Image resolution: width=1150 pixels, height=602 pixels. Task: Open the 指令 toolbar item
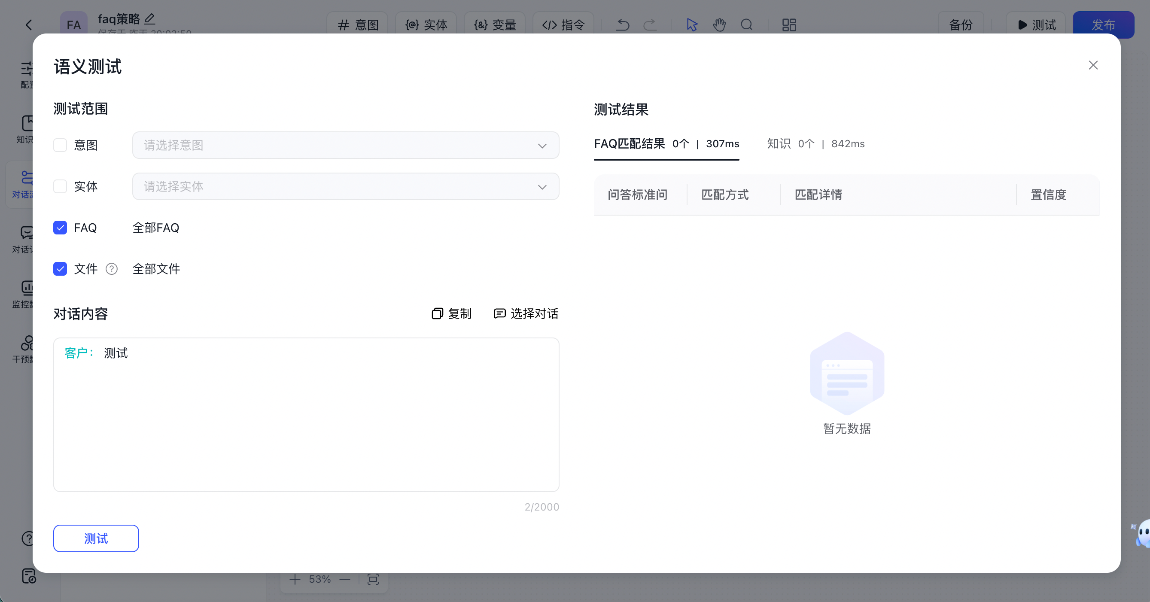click(x=563, y=24)
